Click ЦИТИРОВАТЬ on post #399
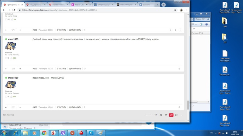Image resolution: width=243 pixels, height=136 pixels. (x=75, y=69)
